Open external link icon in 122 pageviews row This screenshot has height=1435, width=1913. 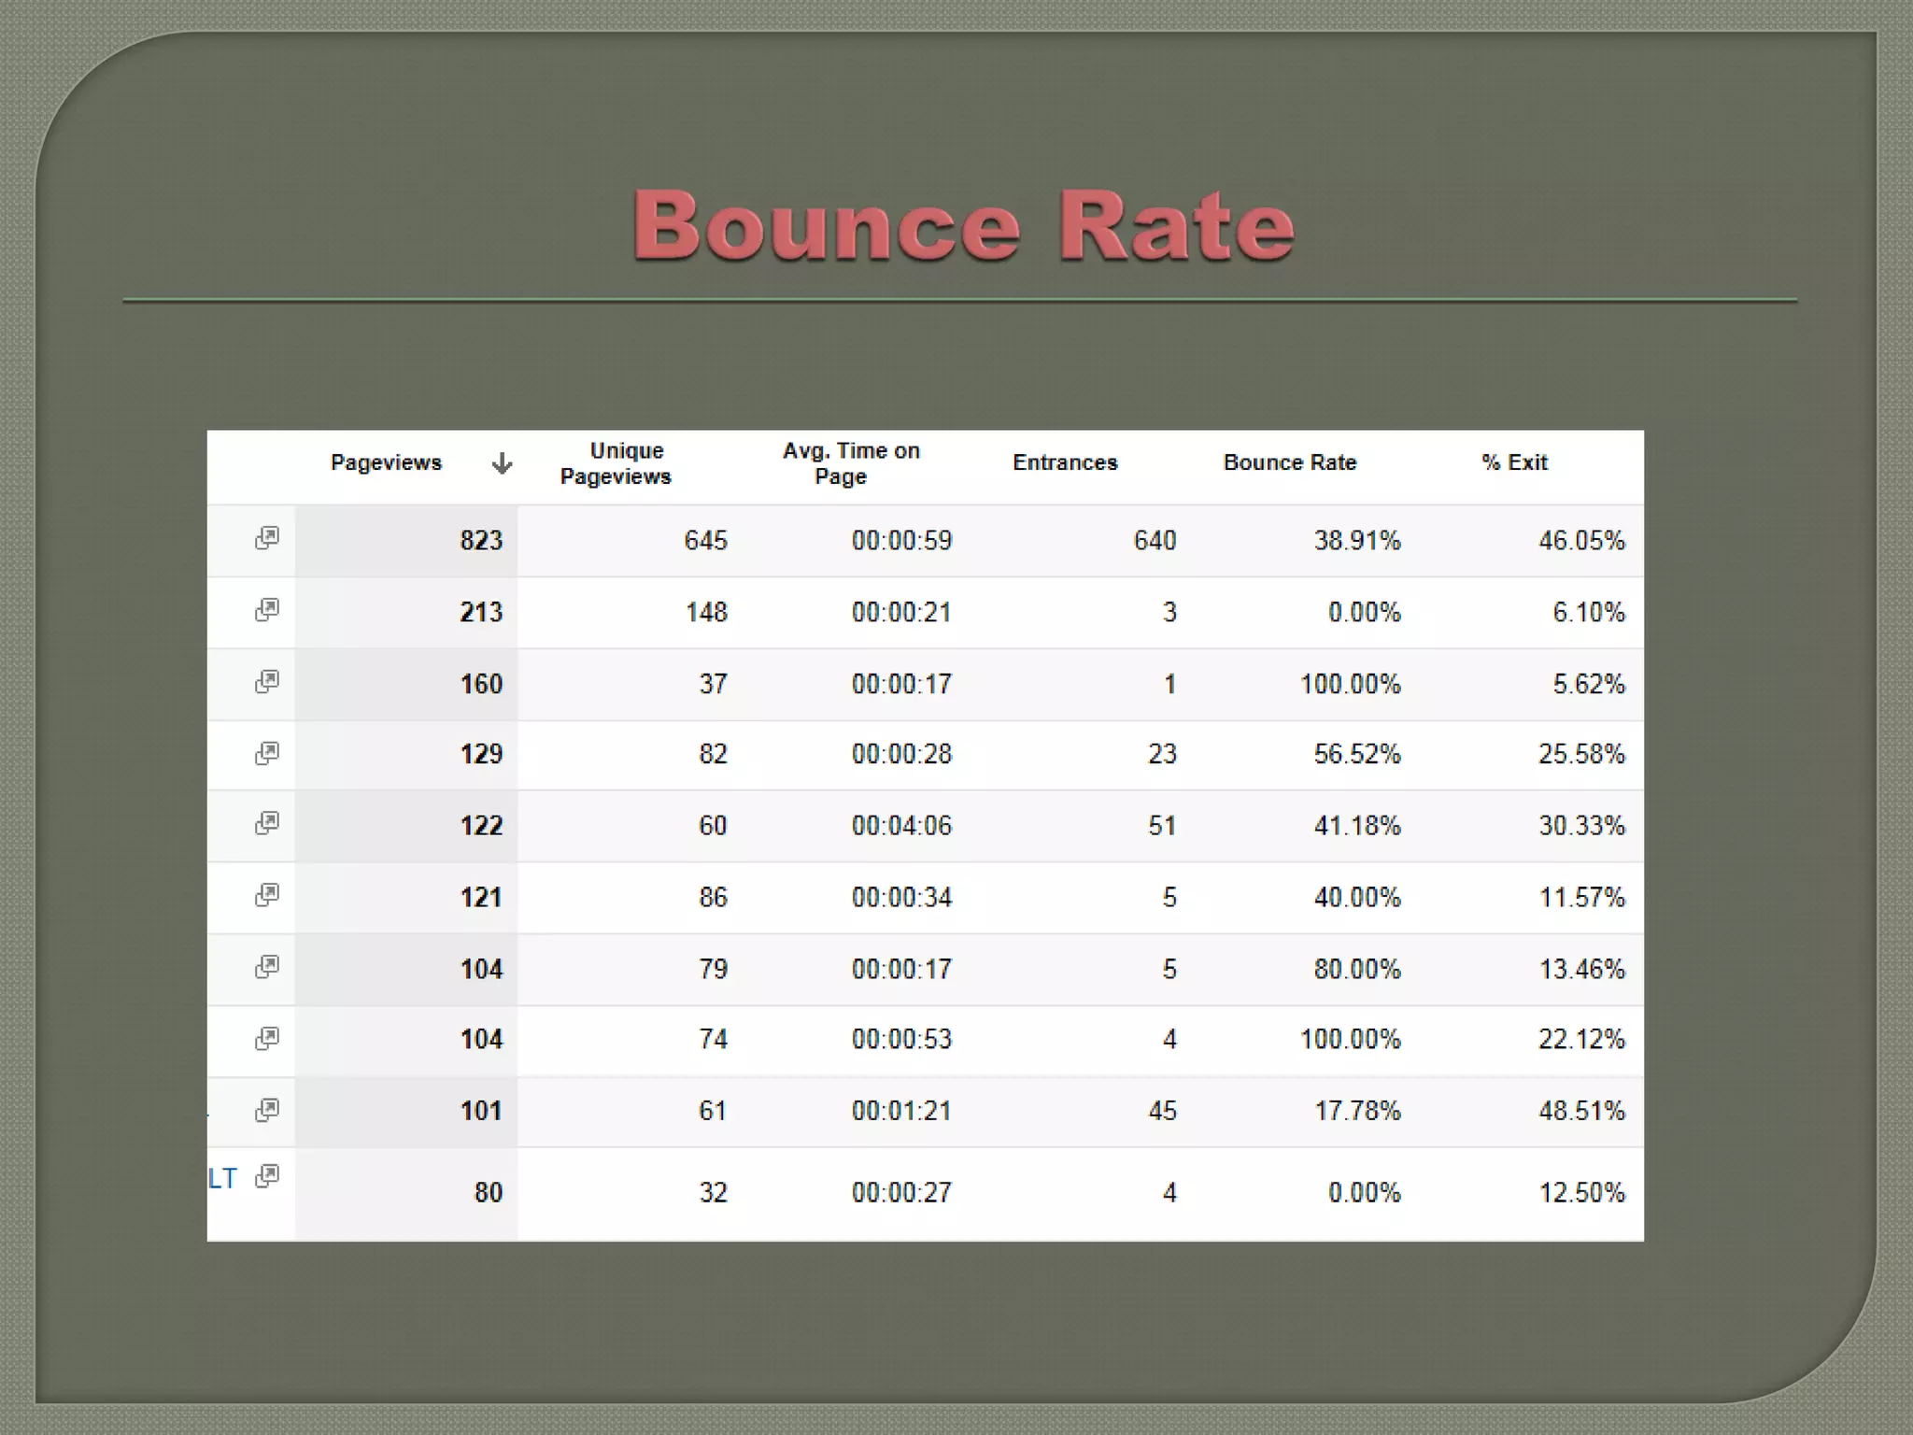[267, 823]
